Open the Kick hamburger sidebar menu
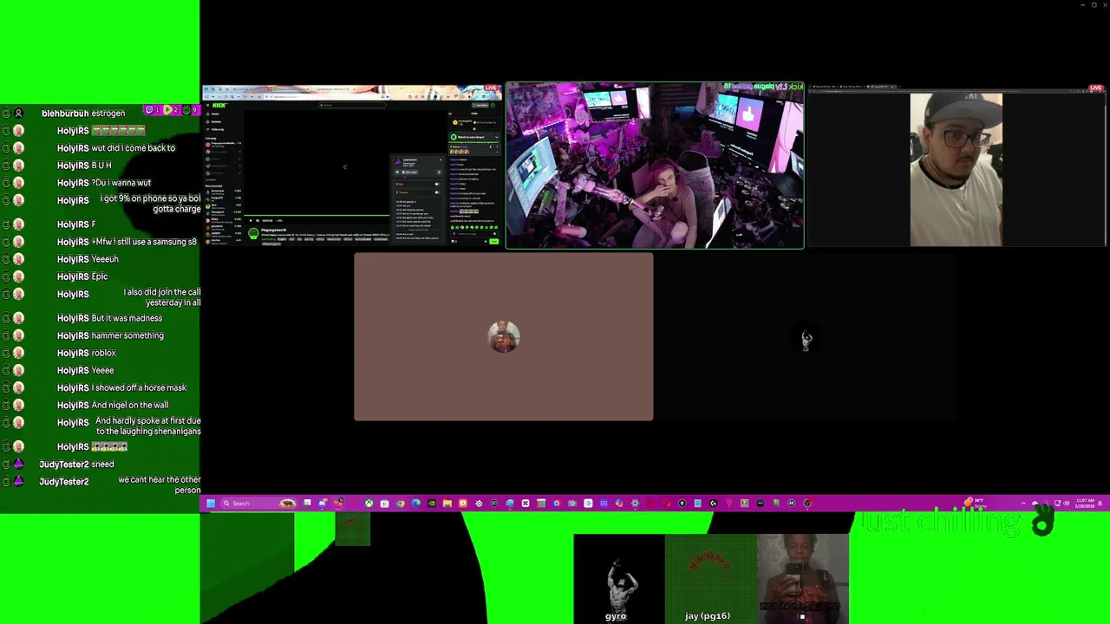 pos(207,105)
